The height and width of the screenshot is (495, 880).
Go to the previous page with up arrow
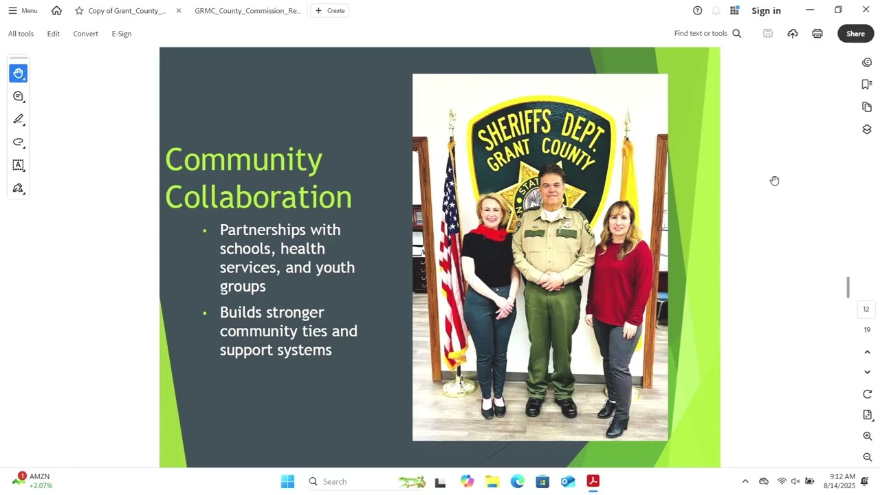(867, 352)
